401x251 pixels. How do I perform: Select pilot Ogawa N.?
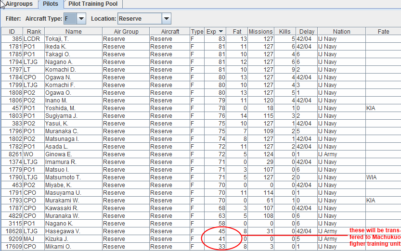tap(73, 77)
